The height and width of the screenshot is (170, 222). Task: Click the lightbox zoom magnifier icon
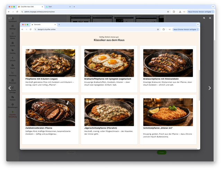pyautogui.click(x=204, y=18)
